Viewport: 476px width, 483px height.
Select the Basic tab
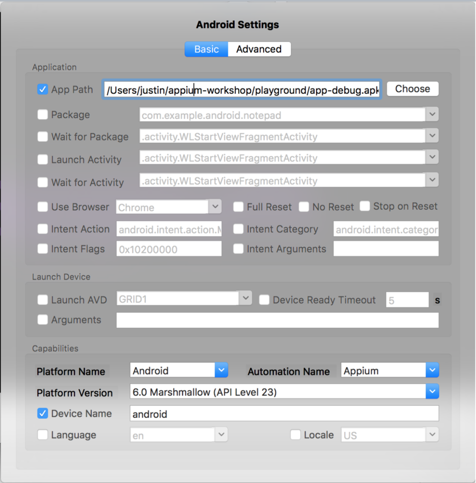tap(206, 49)
